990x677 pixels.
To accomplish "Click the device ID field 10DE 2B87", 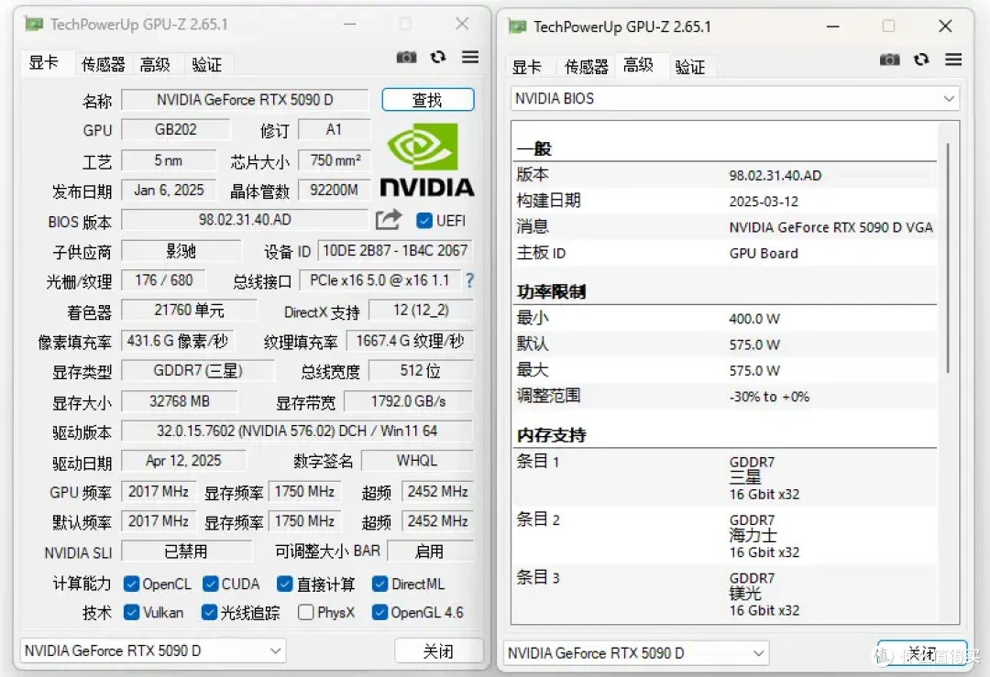I will [395, 250].
